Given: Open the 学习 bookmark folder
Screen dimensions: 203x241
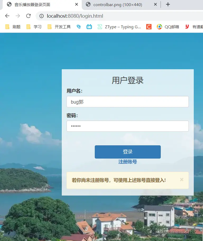Looking at the screenshot, I should tap(34, 27).
